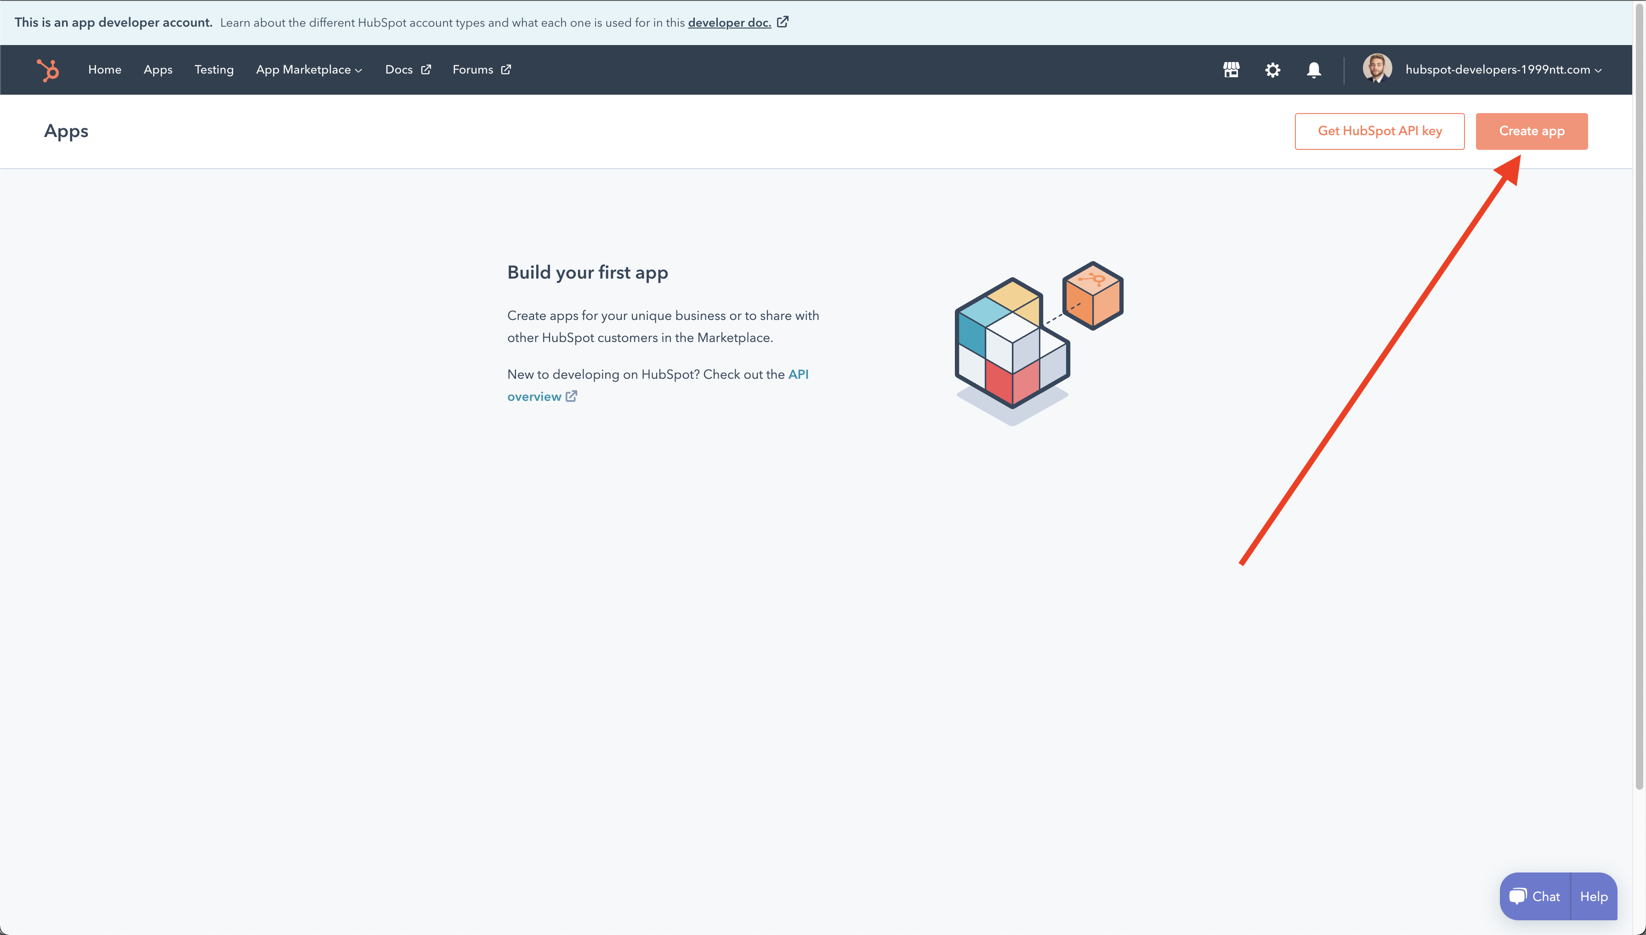Click the user avatar photo
Image resolution: width=1646 pixels, height=935 pixels.
click(1377, 68)
